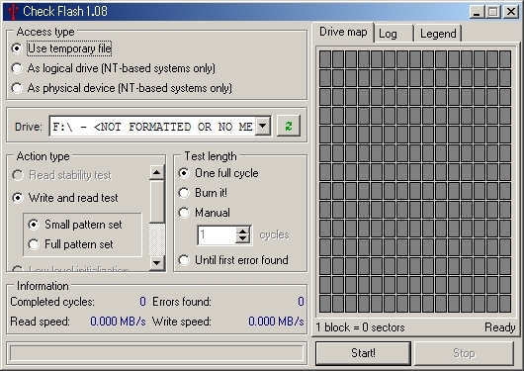Viewport: 524px width, 371px height.
Task: Minimize the Check Flash window
Action: pyautogui.click(x=477, y=12)
